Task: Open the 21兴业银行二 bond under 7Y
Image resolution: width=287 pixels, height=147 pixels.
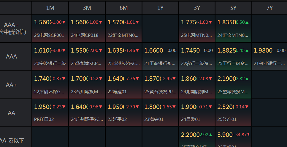Action: [269, 56]
